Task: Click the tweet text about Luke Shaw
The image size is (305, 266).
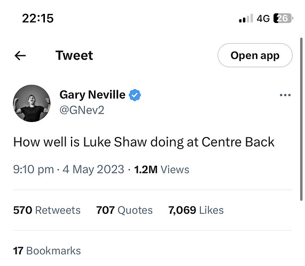Action: (144, 142)
